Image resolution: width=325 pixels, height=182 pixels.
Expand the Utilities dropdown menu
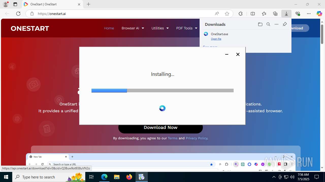click(160, 28)
